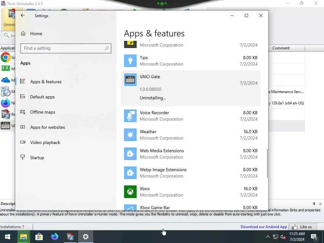Click the green Xbox app icon

click(130, 192)
